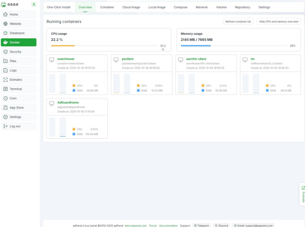Click the Telegram support icon in footer
The width and height of the screenshot is (305, 227).
click(x=196, y=225)
